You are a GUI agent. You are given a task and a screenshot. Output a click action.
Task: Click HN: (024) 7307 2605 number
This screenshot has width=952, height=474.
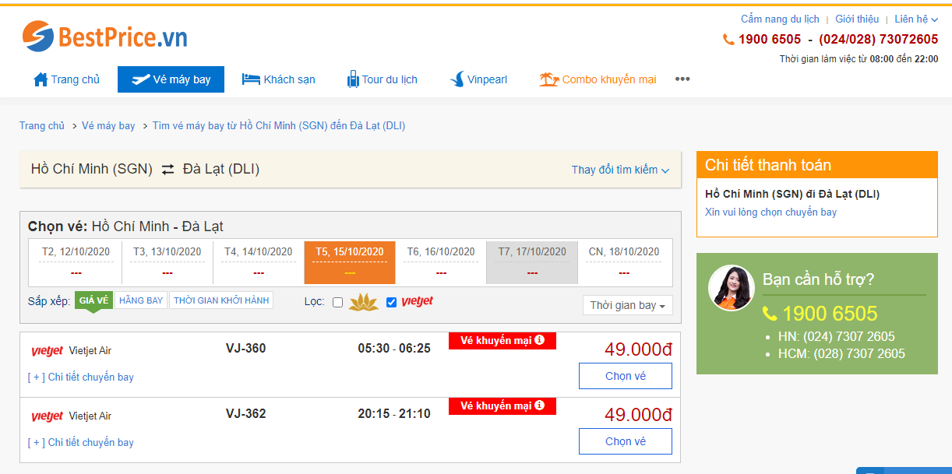(836, 337)
